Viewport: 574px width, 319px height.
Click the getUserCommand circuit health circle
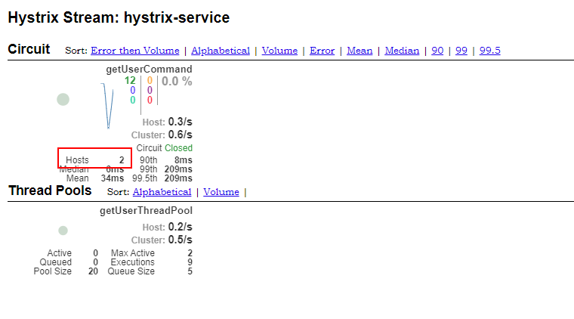(x=63, y=100)
